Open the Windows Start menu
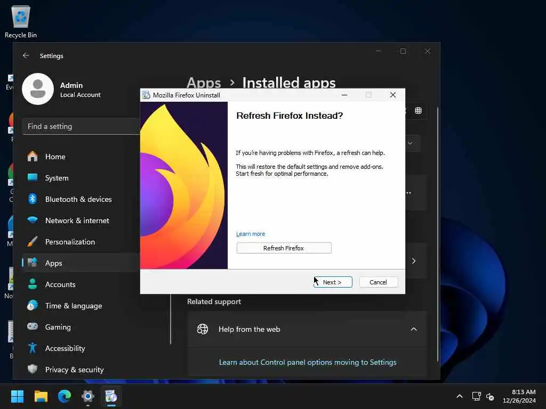Image resolution: width=546 pixels, height=409 pixels. point(17,396)
